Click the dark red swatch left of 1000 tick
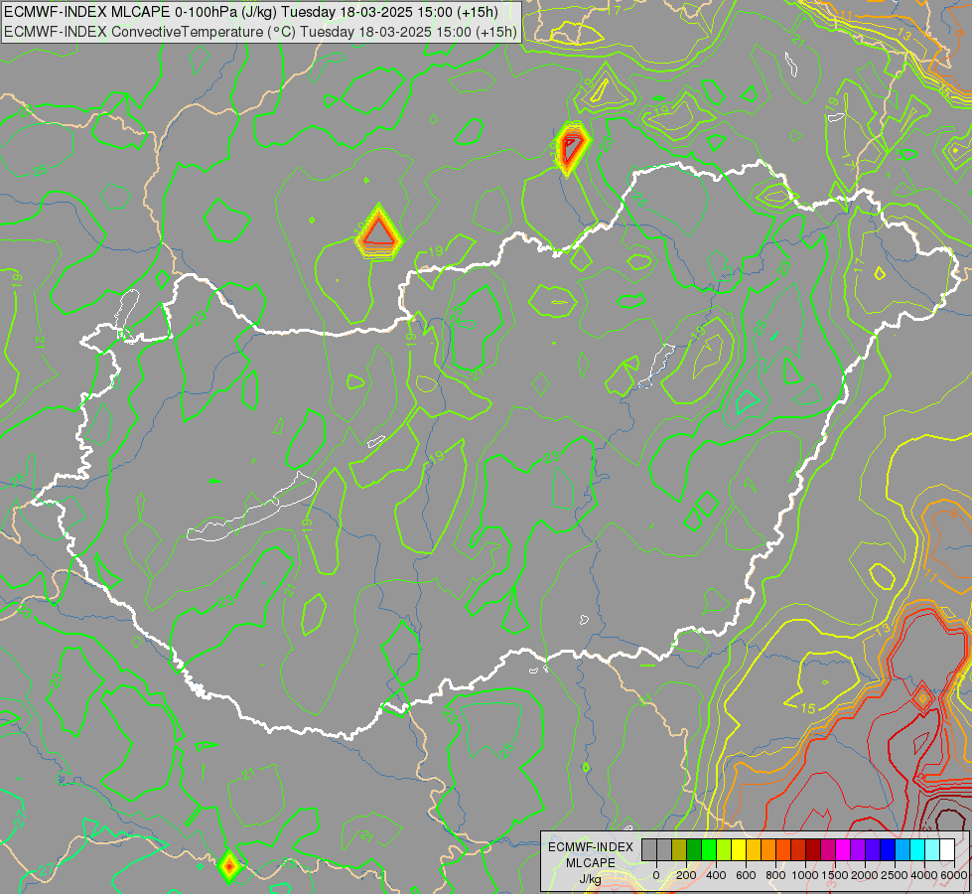 (x=814, y=850)
